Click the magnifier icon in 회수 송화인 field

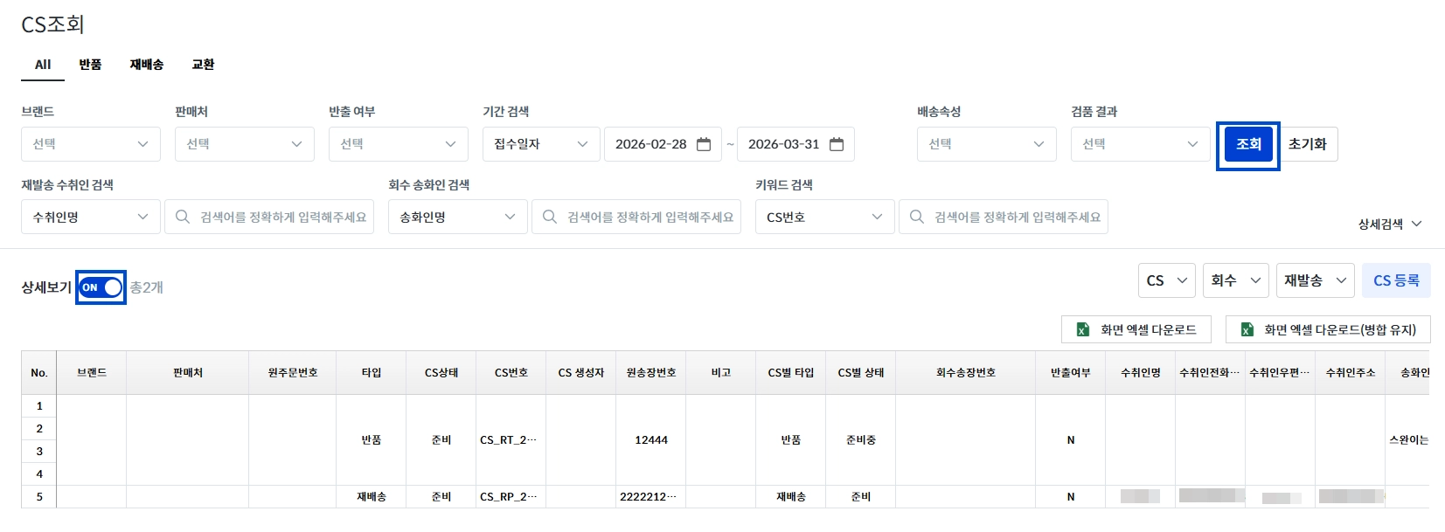click(550, 217)
